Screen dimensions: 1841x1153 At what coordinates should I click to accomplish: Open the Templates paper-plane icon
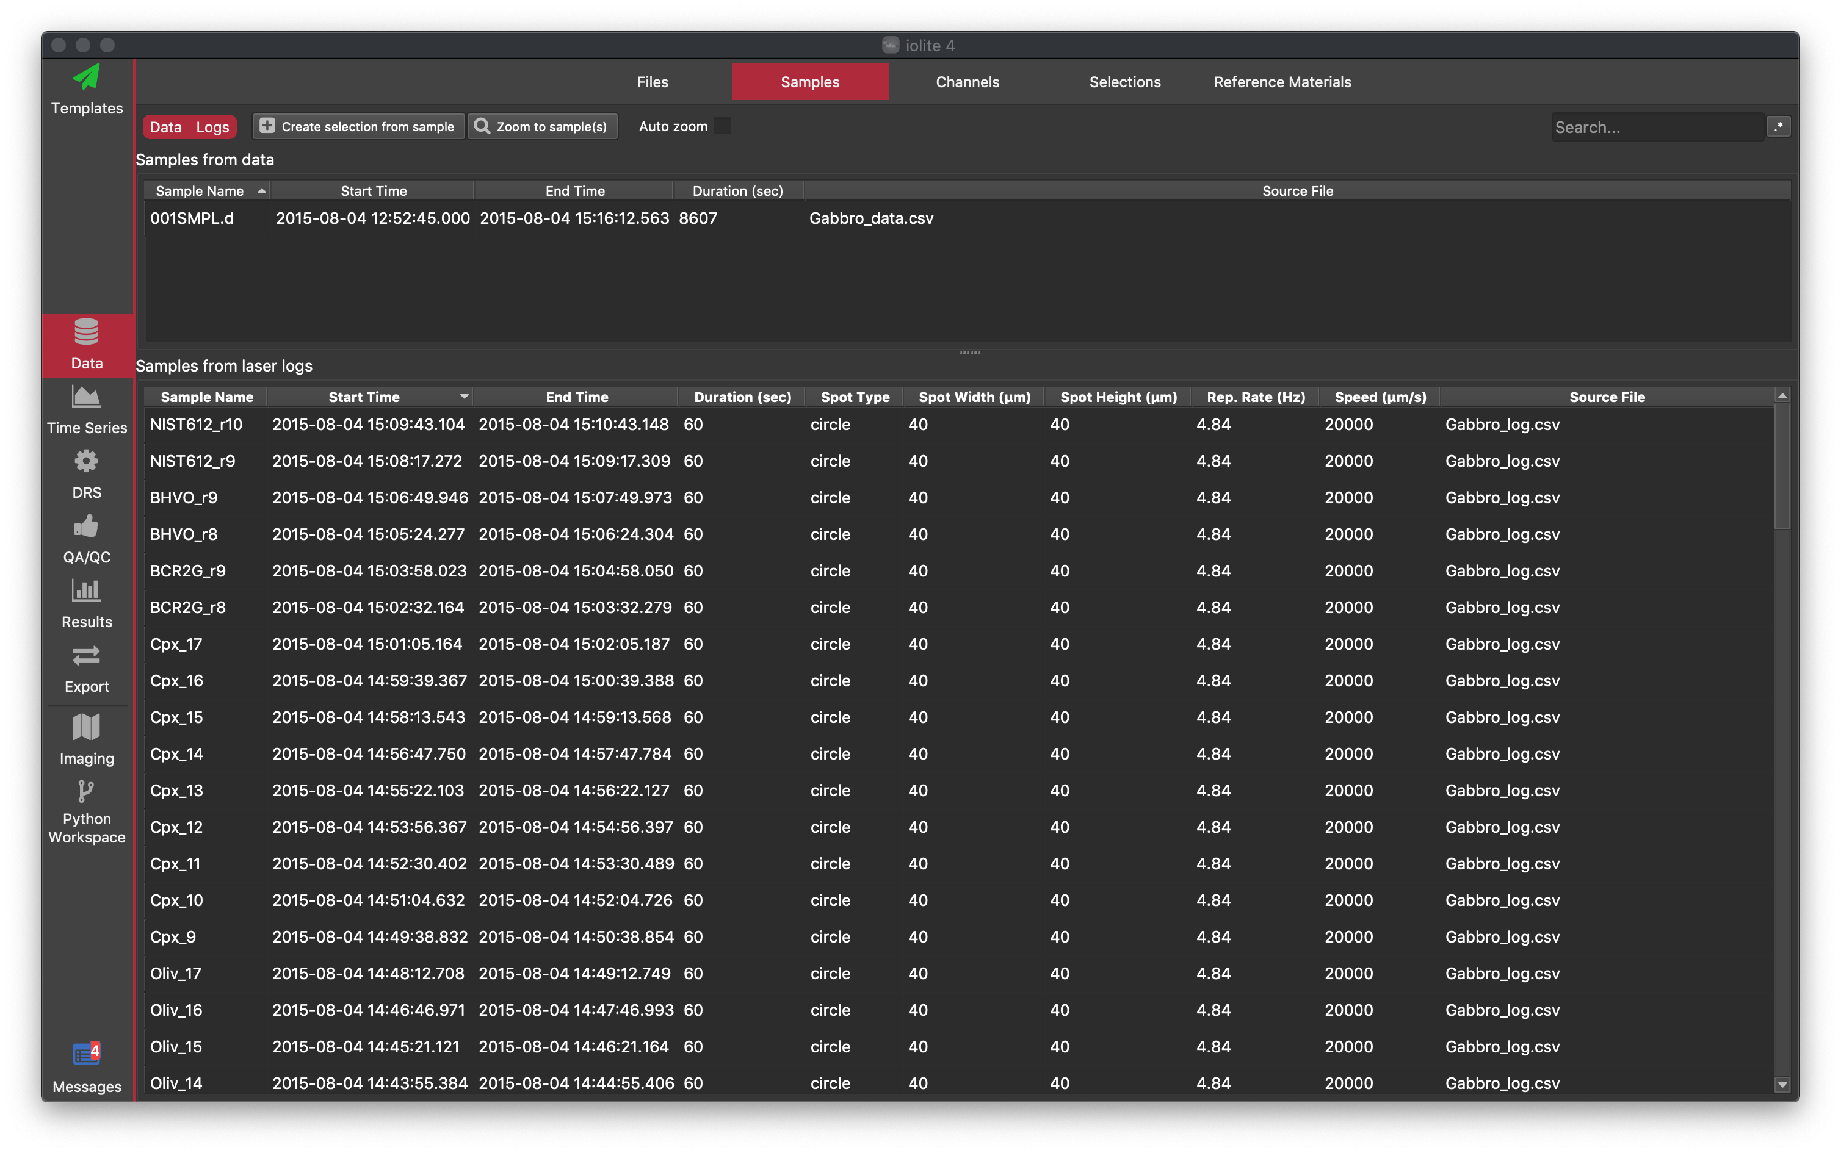click(86, 77)
